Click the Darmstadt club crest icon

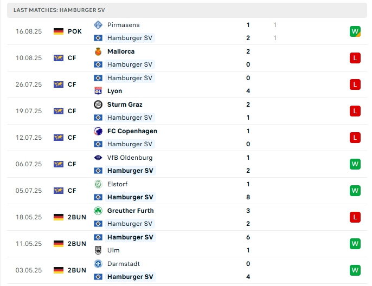click(98, 264)
